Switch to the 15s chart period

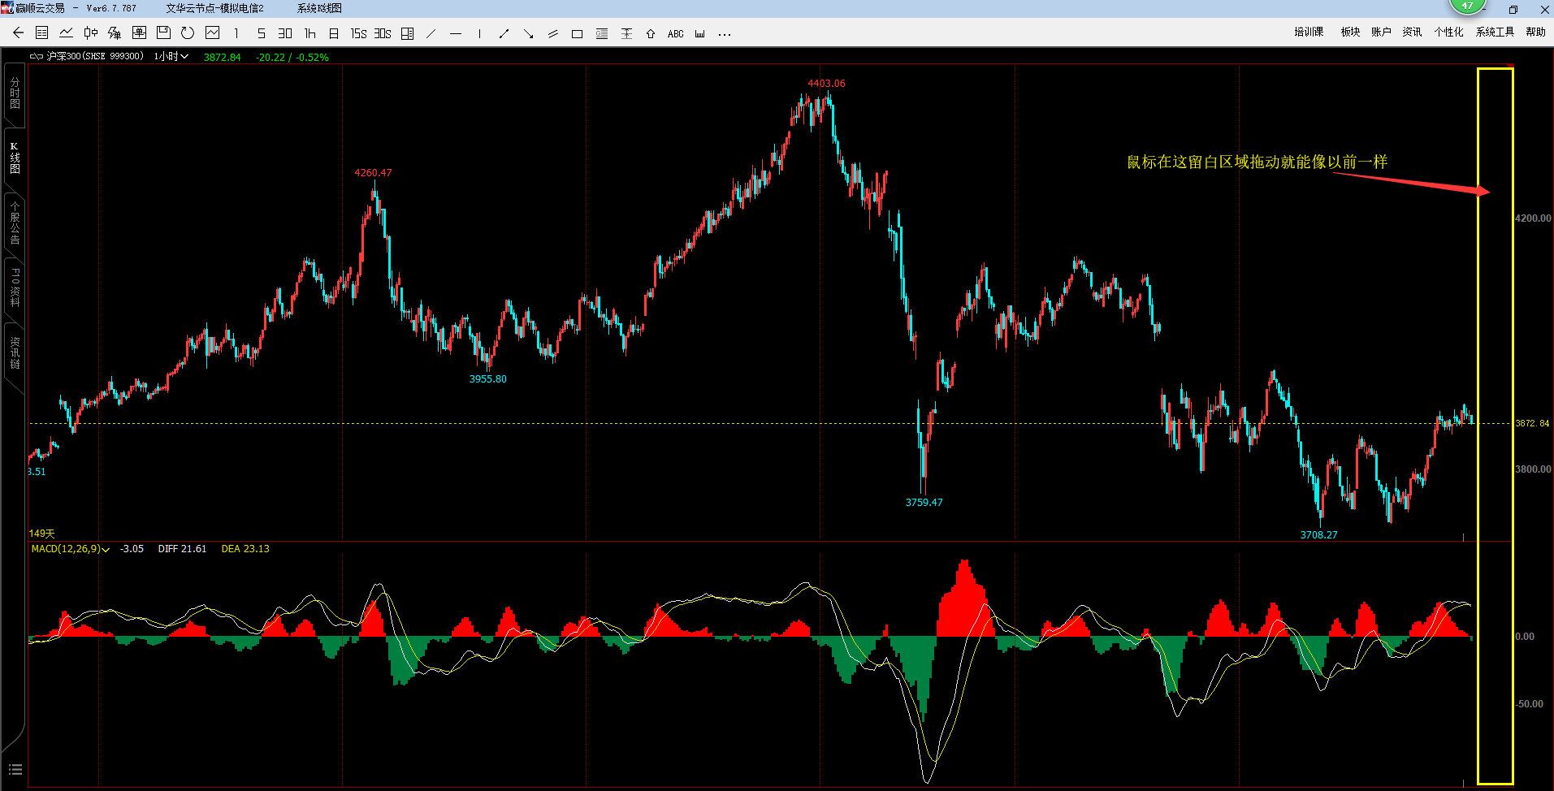click(358, 34)
